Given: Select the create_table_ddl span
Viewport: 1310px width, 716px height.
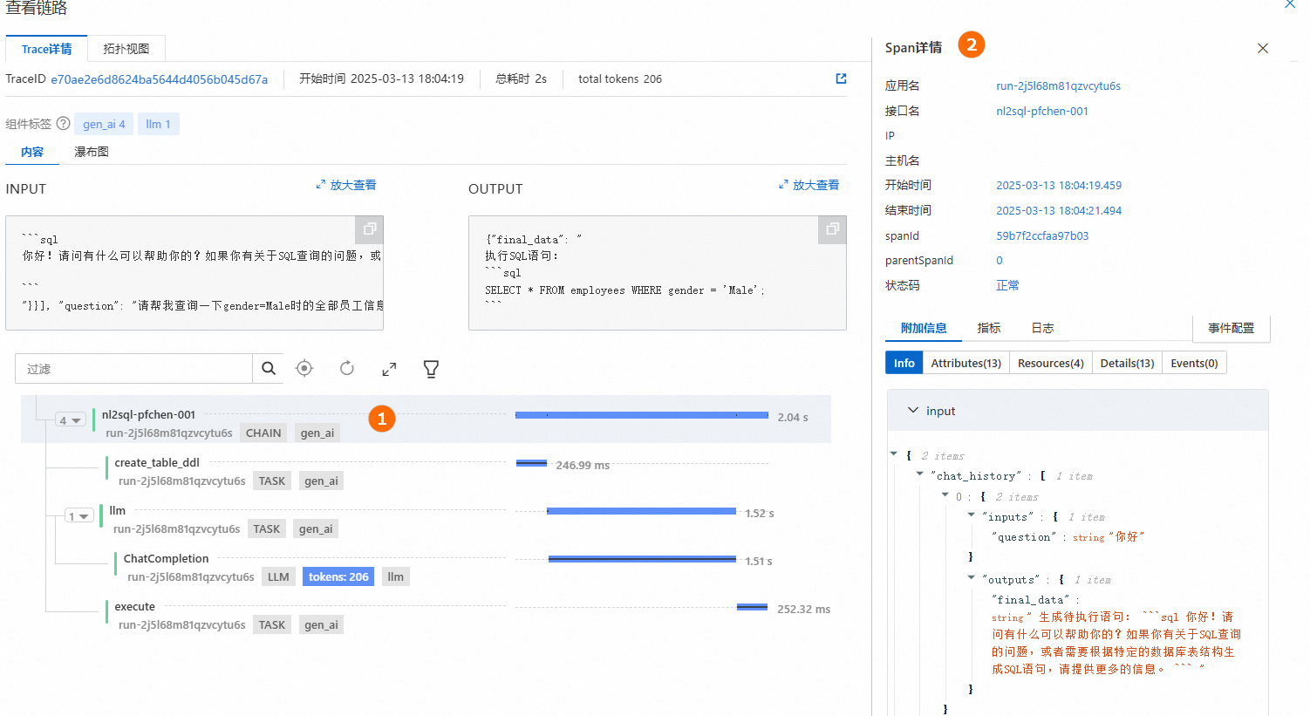Looking at the screenshot, I should pos(158,463).
